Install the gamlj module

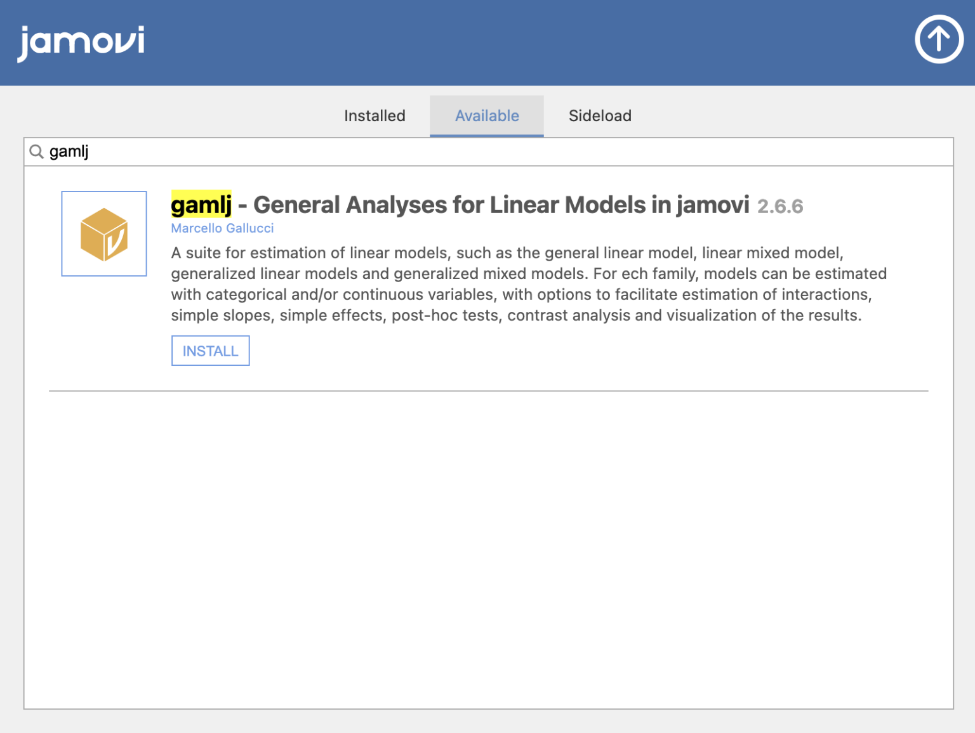(x=210, y=350)
